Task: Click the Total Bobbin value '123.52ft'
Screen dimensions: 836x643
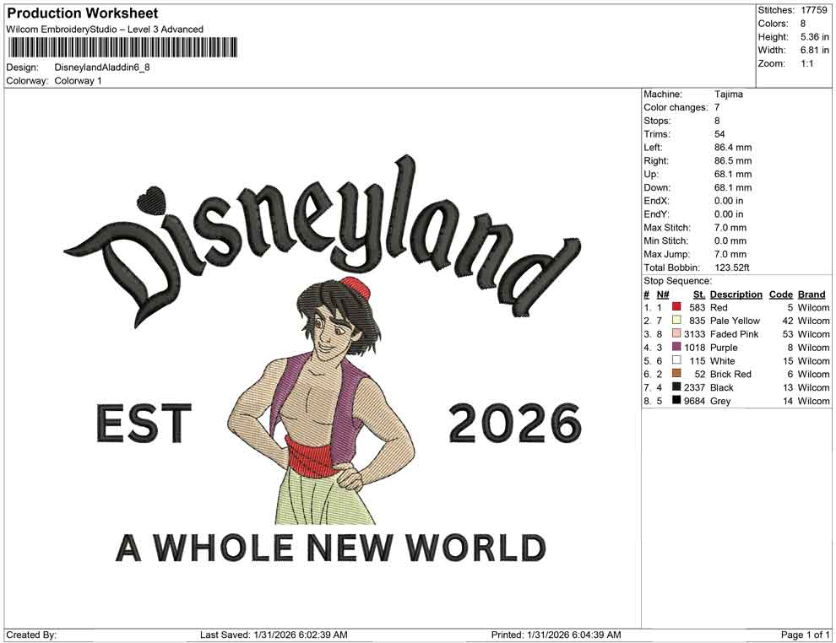Action: [731, 267]
